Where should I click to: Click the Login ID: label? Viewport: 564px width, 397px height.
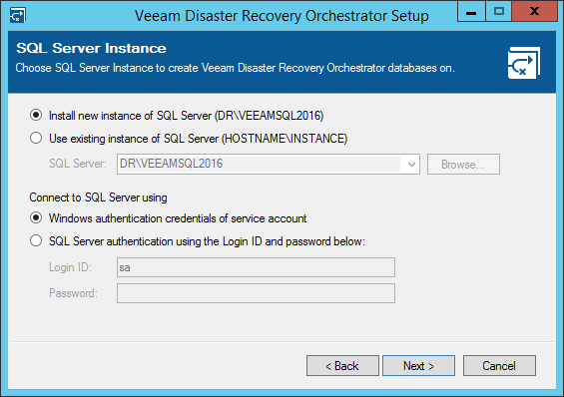[x=71, y=267]
